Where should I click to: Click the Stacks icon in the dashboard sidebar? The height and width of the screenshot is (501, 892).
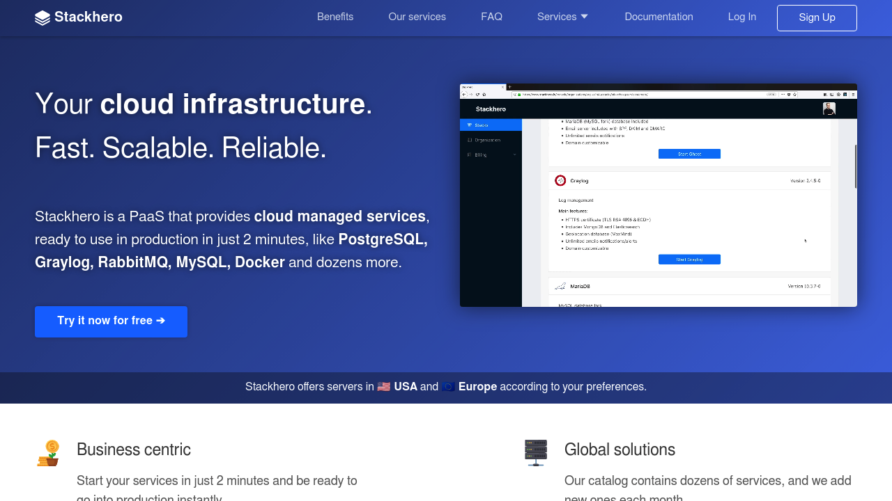[470, 125]
